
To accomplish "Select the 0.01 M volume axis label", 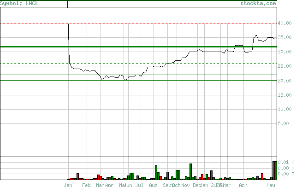I will [286, 163].
